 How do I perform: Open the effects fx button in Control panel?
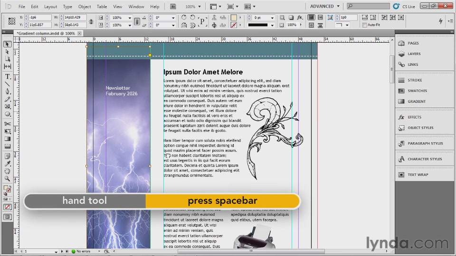pos(300,18)
